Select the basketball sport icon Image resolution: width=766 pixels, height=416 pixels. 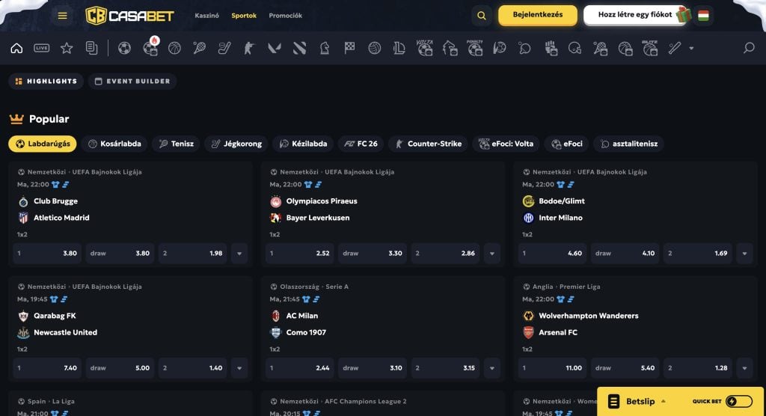tap(174, 48)
